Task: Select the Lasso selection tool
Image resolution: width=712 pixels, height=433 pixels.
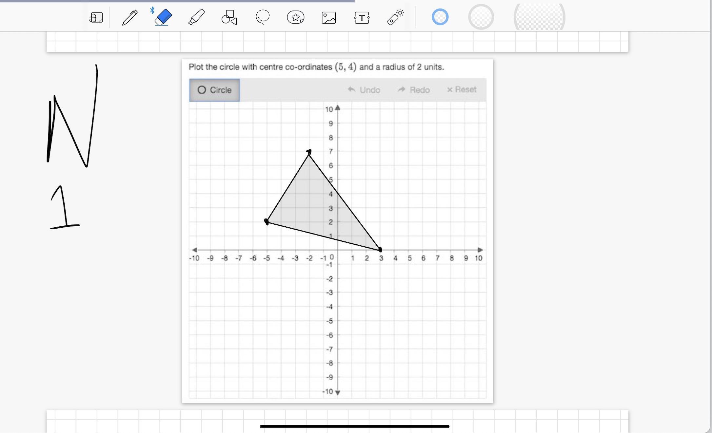Action: point(263,17)
